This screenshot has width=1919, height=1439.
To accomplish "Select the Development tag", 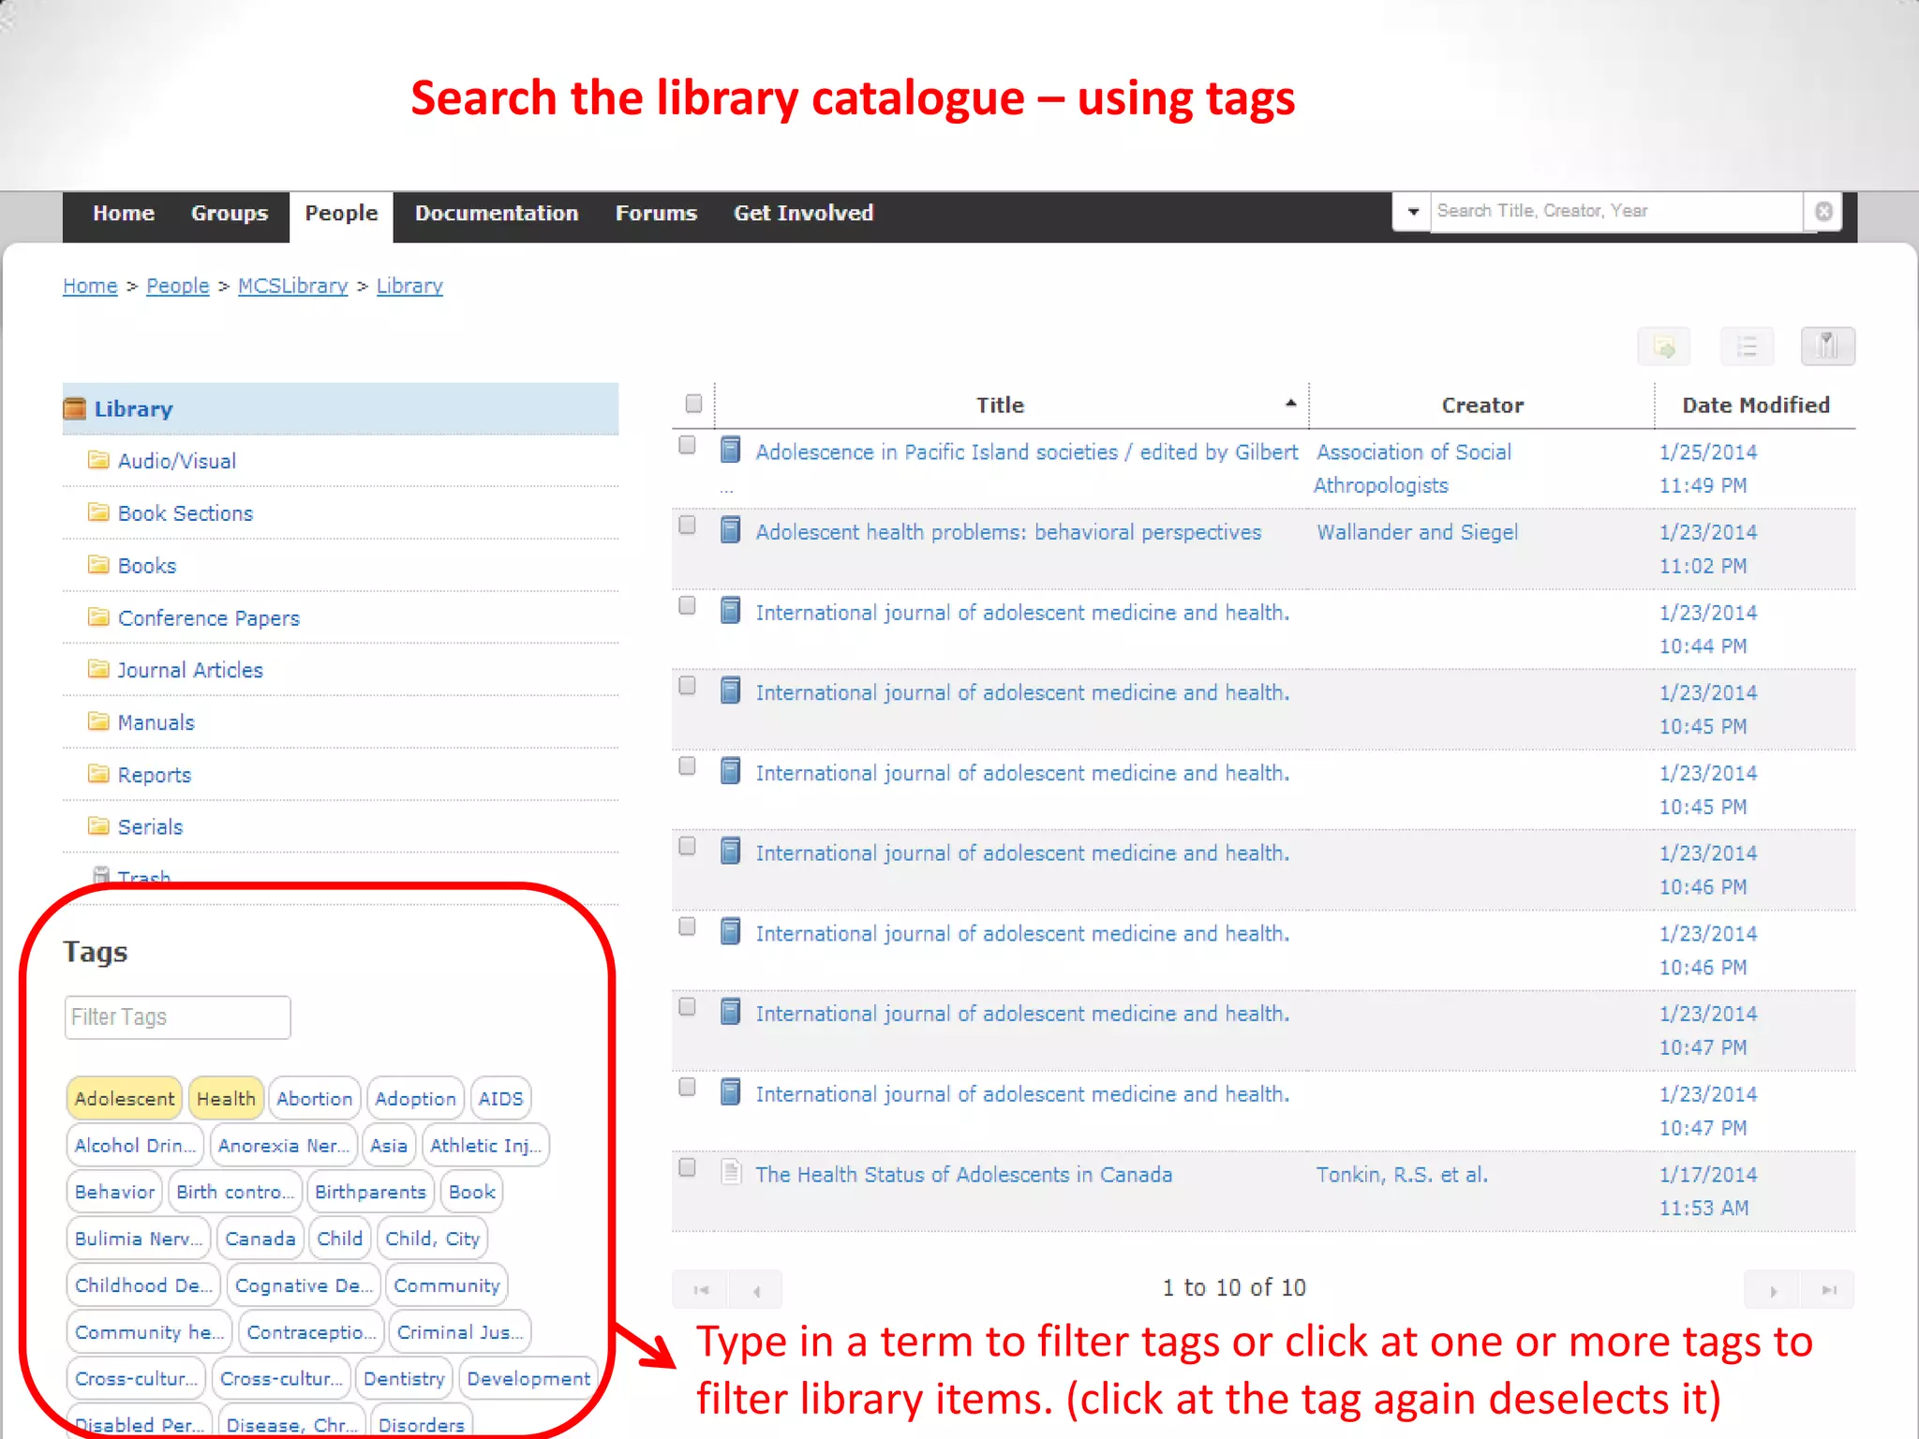I will pos(528,1379).
